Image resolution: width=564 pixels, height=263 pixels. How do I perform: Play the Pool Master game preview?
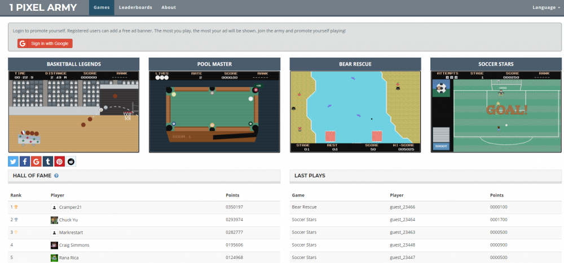tap(214, 112)
